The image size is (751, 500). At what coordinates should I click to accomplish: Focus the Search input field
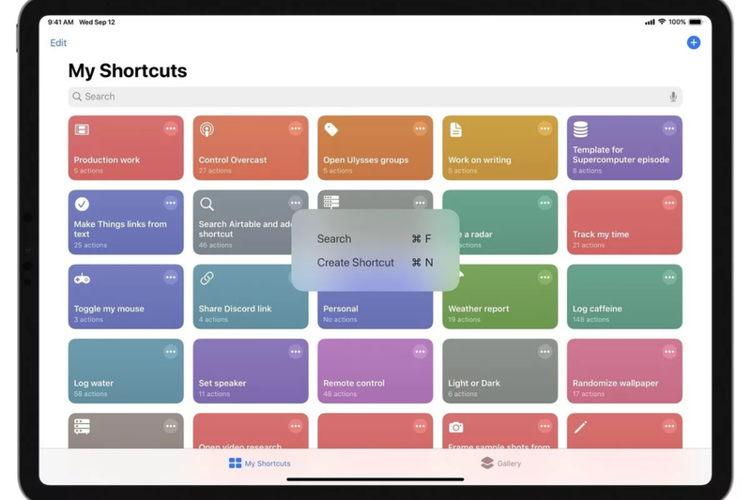pyautogui.click(x=375, y=97)
